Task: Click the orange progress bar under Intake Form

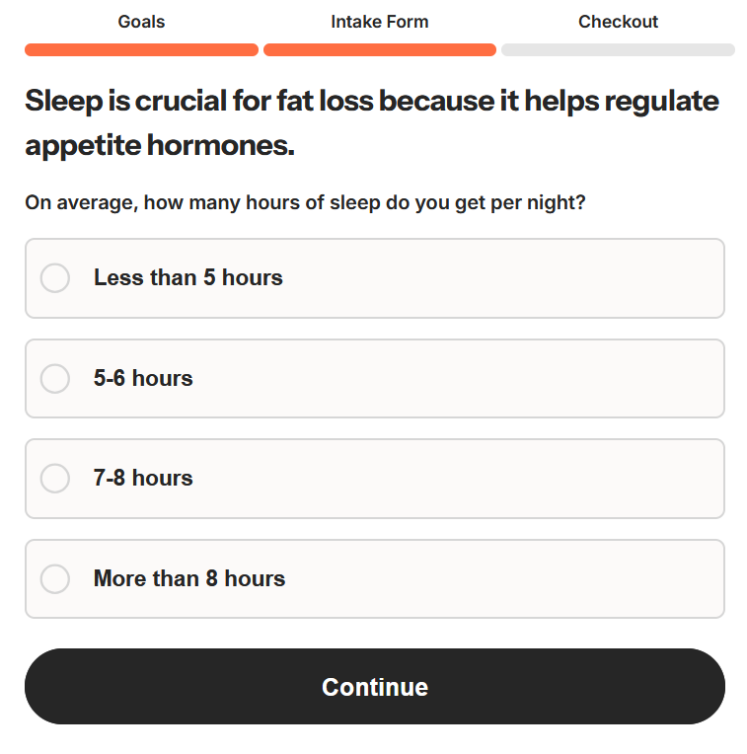Action: tap(380, 50)
